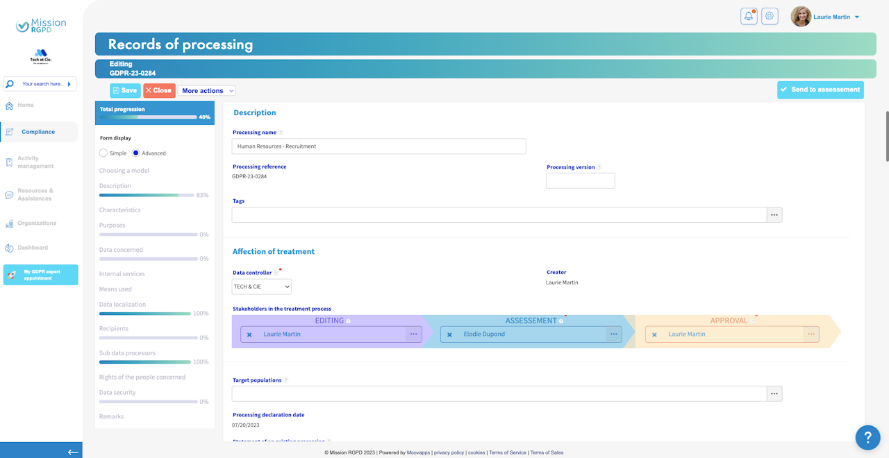Open Organizations in the sidebar

coord(37,223)
